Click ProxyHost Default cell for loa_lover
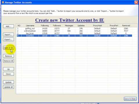Image resolution: width=139 pixels, height=104 pixels. click(x=97, y=33)
